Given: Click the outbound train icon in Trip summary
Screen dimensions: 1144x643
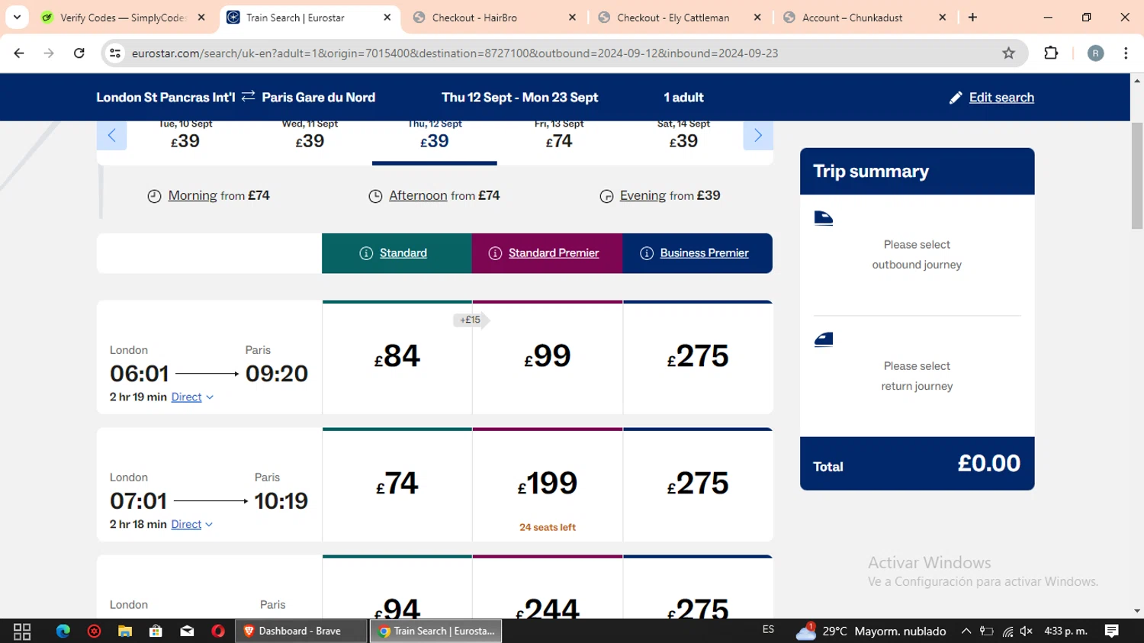Looking at the screenshot, I should click(824, 218).
